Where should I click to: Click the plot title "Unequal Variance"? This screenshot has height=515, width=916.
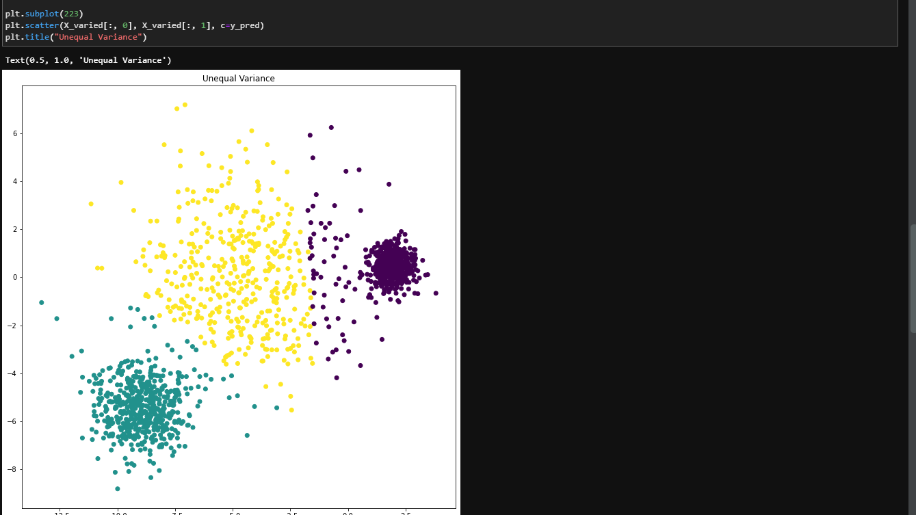coord(238,79)
